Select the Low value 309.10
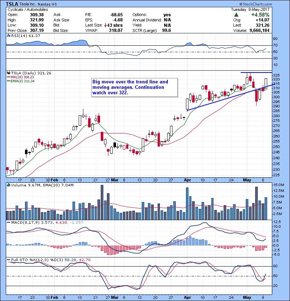This screenshot has width=290, height=301. [x=37, y=25]
